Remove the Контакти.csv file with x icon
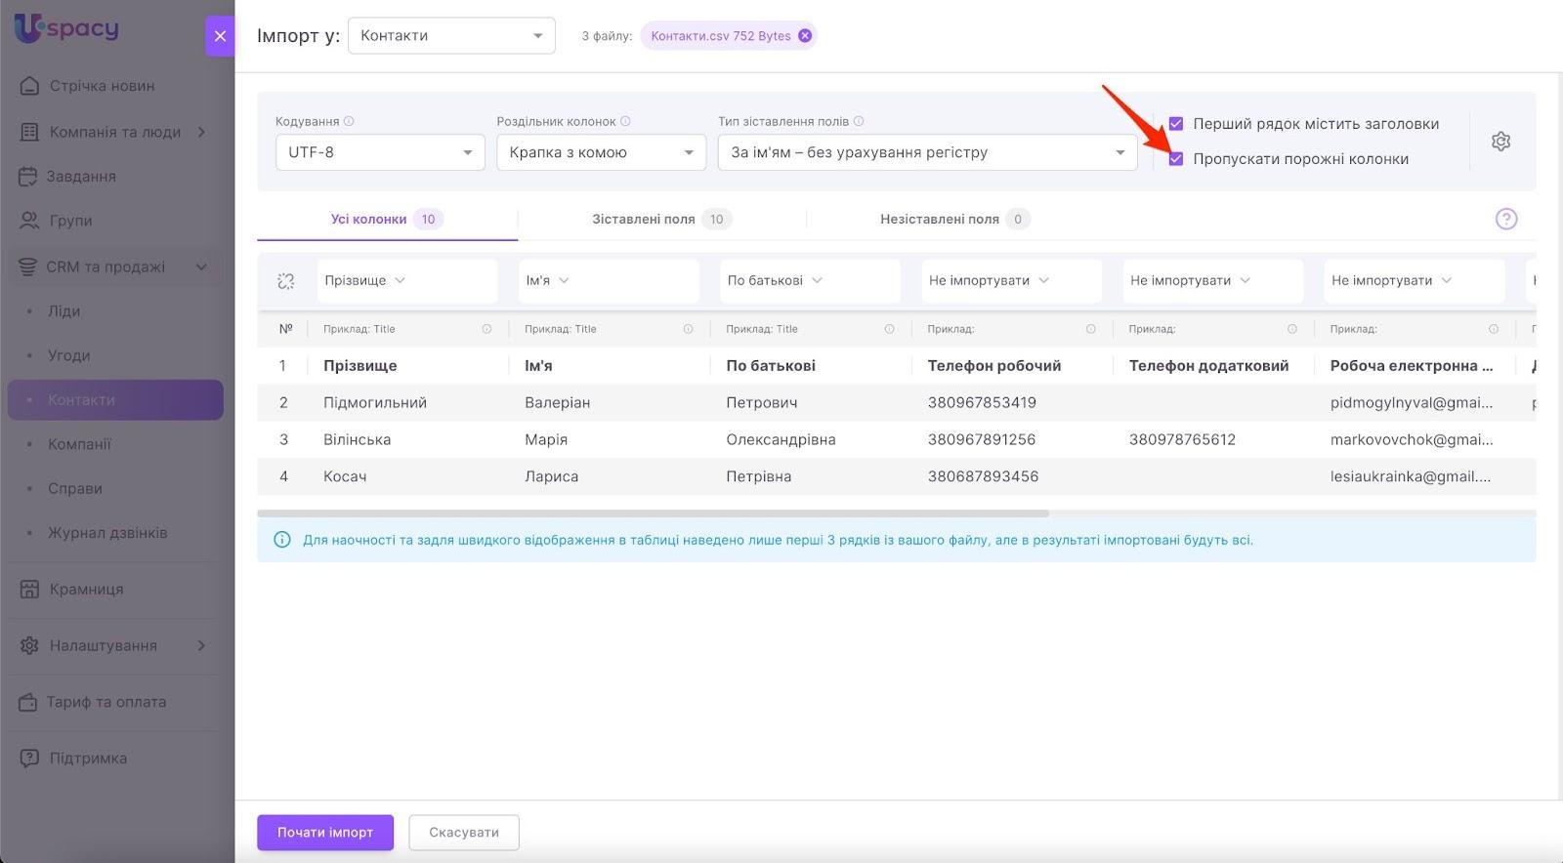1563x863 pixels. (x=805, y=36)
